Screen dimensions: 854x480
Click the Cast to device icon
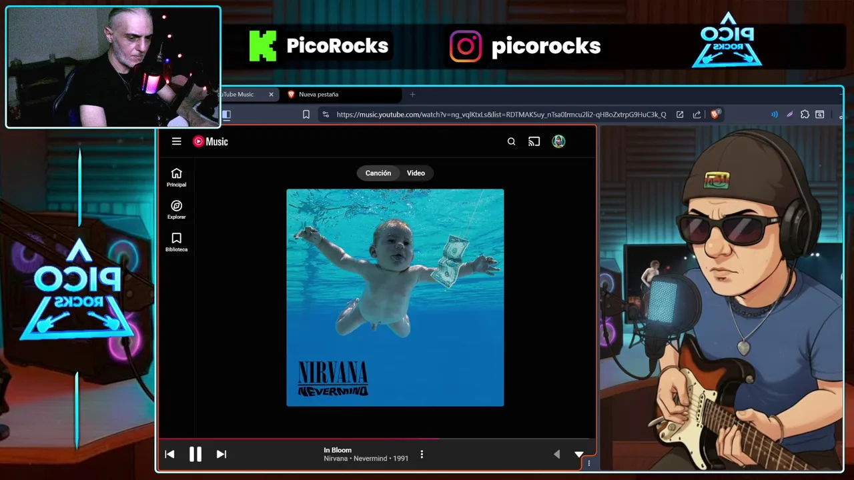coord(534,141)
